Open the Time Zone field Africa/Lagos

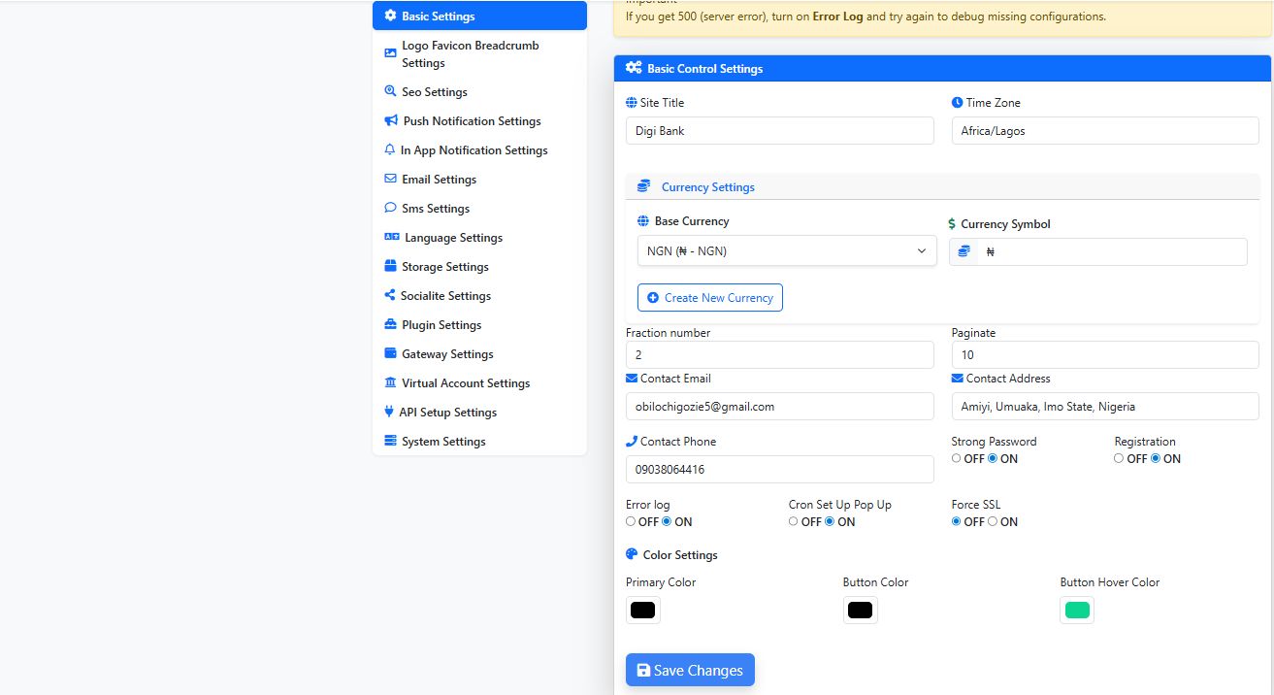(x=1104, y=131)
